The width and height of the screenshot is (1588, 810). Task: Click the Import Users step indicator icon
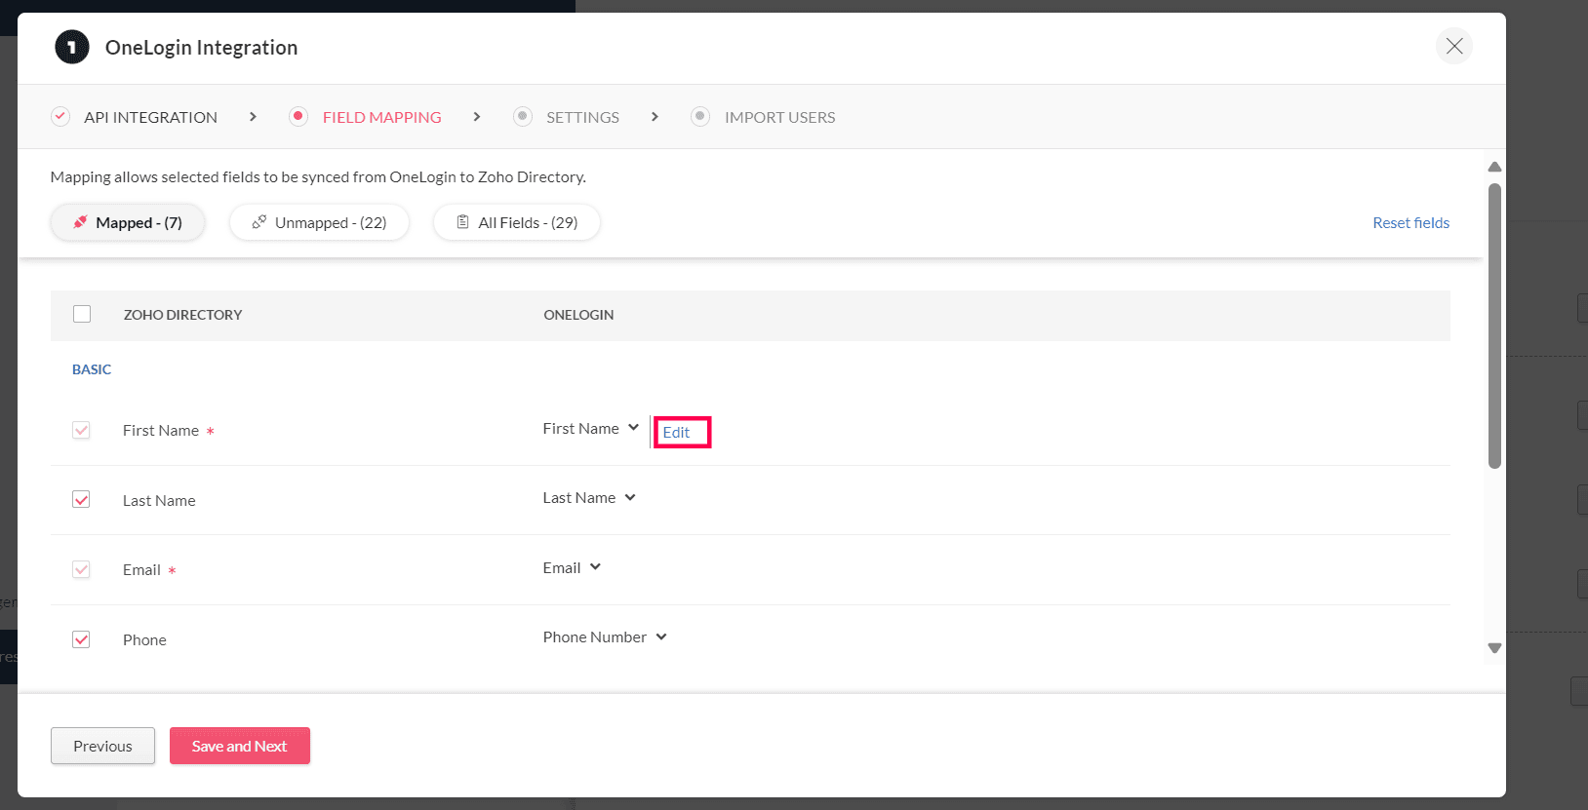tap(700, 117)
